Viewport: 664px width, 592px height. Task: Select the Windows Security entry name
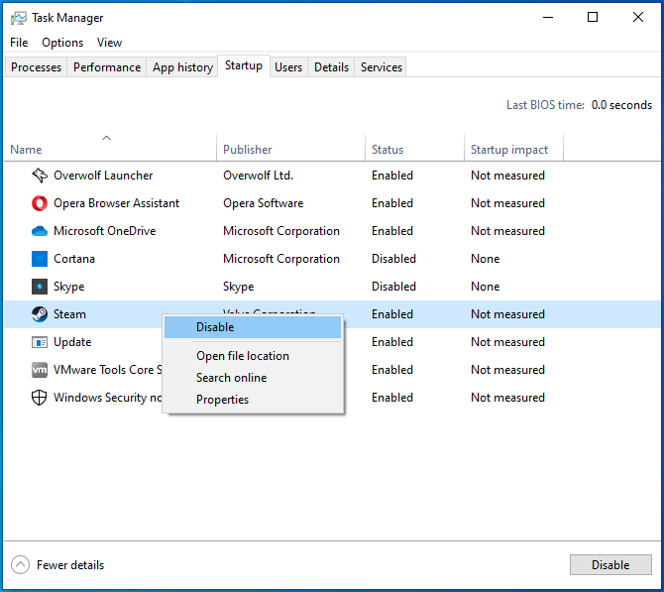tap(108, 398)
